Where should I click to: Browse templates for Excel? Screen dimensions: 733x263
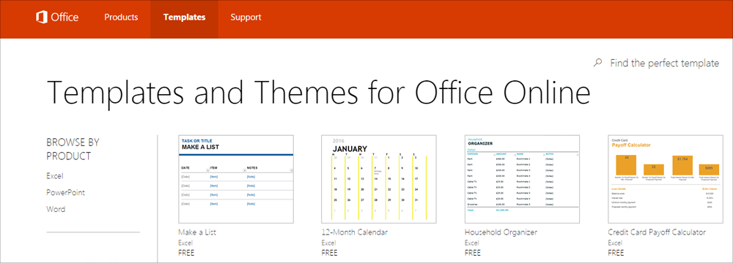click(x=55, y=176)
